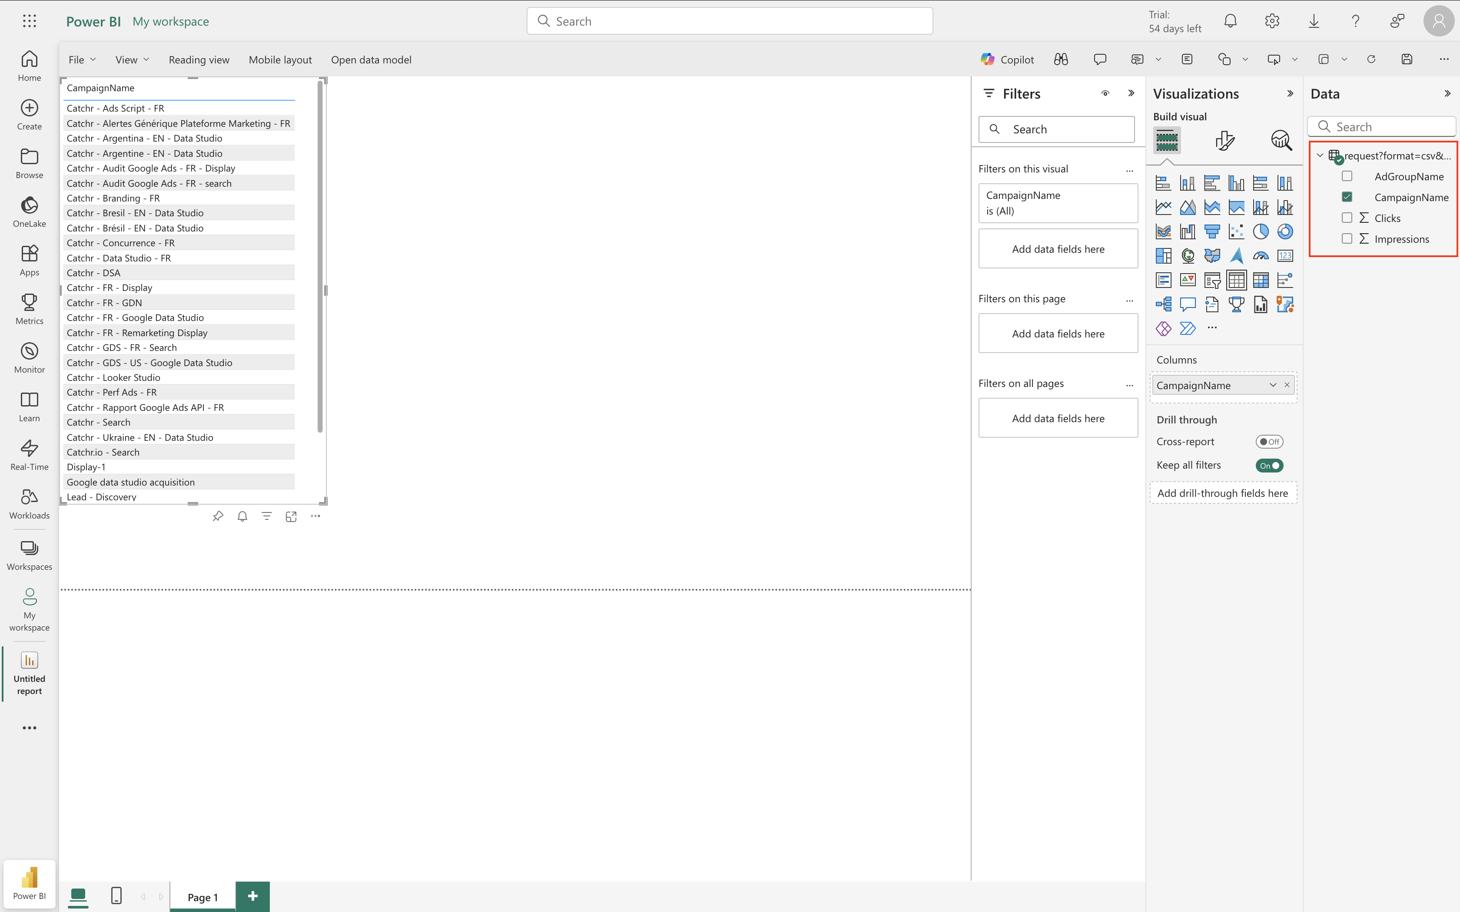This screenshot has height=912, width=1460.
Task: Open notifications bell in the header
Action: click(1230, 21)
